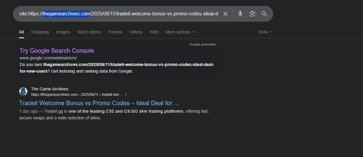Open the Try Google Search Console link
This screenshot has width=363, height=157.
(x=57, y=51)
